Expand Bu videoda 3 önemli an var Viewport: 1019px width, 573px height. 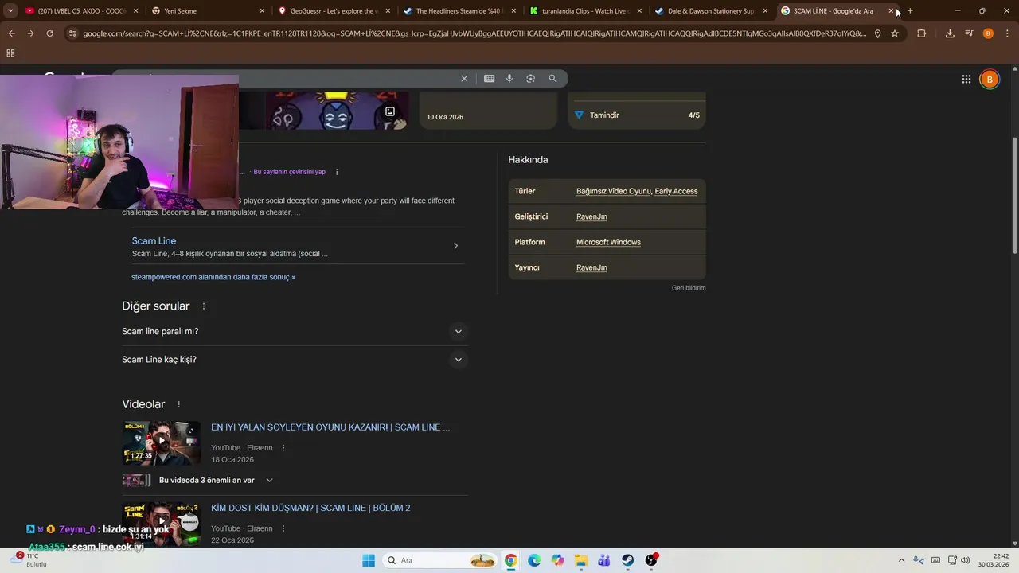pos(269,481)
